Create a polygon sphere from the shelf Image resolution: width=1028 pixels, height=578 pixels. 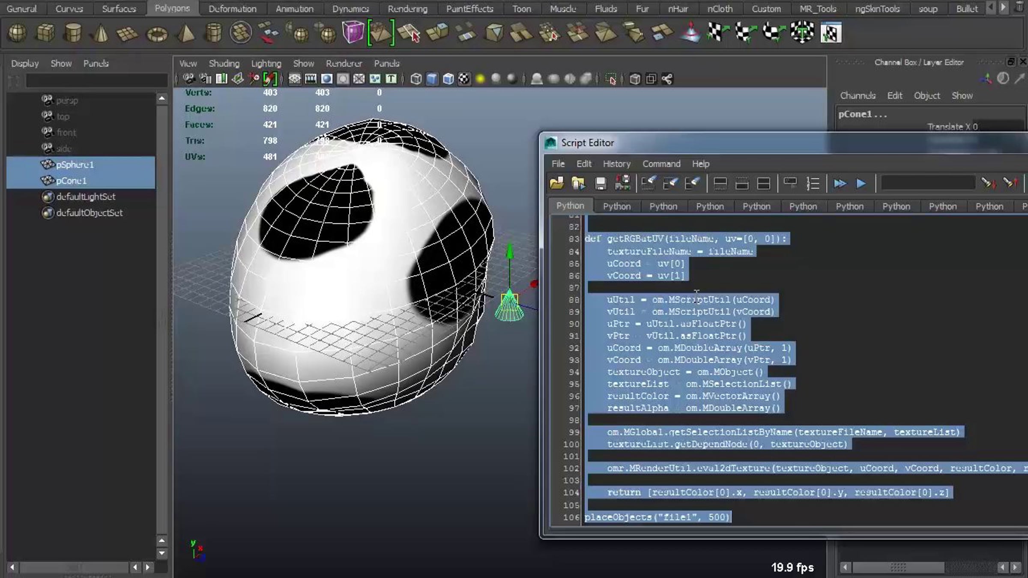click(x=18, y=33)
